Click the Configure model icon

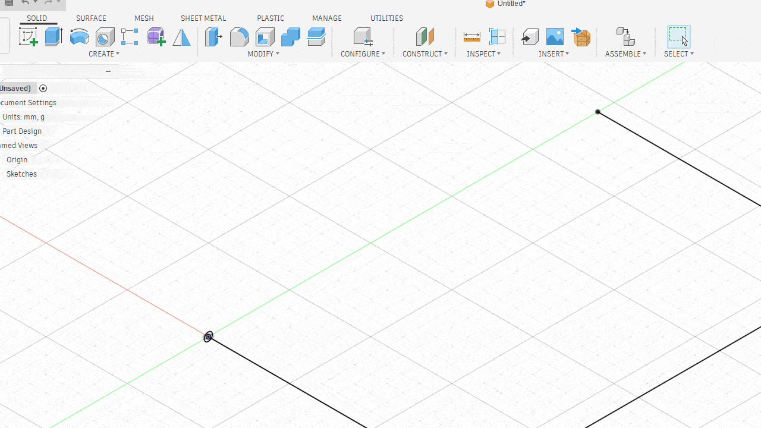tap(363, 37)
